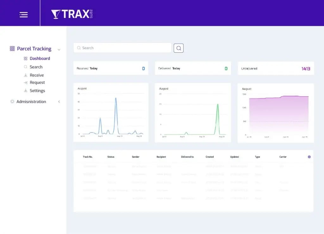Sort by the Sender column header
This screenshot has height=234, width=324.
pos(135,157)
